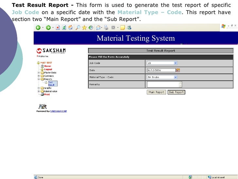This screenshot has width=238, height=179.
Task: Open Messenger people icon
Action: (129, 28)
